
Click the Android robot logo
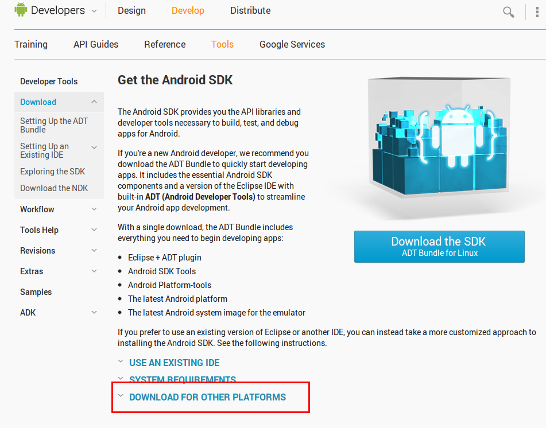pyautogui.click(x=21, y=10)
